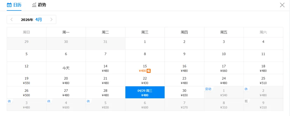
Task: Click April 7 cell
Action: (x=106, y=55)
